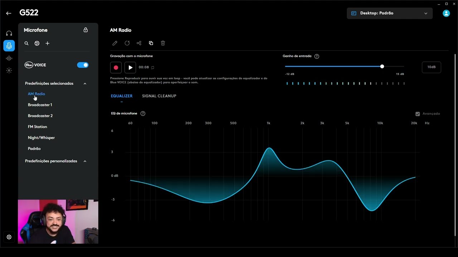
Task: Click the 15 dB gain maximum label
Action: 400,74
